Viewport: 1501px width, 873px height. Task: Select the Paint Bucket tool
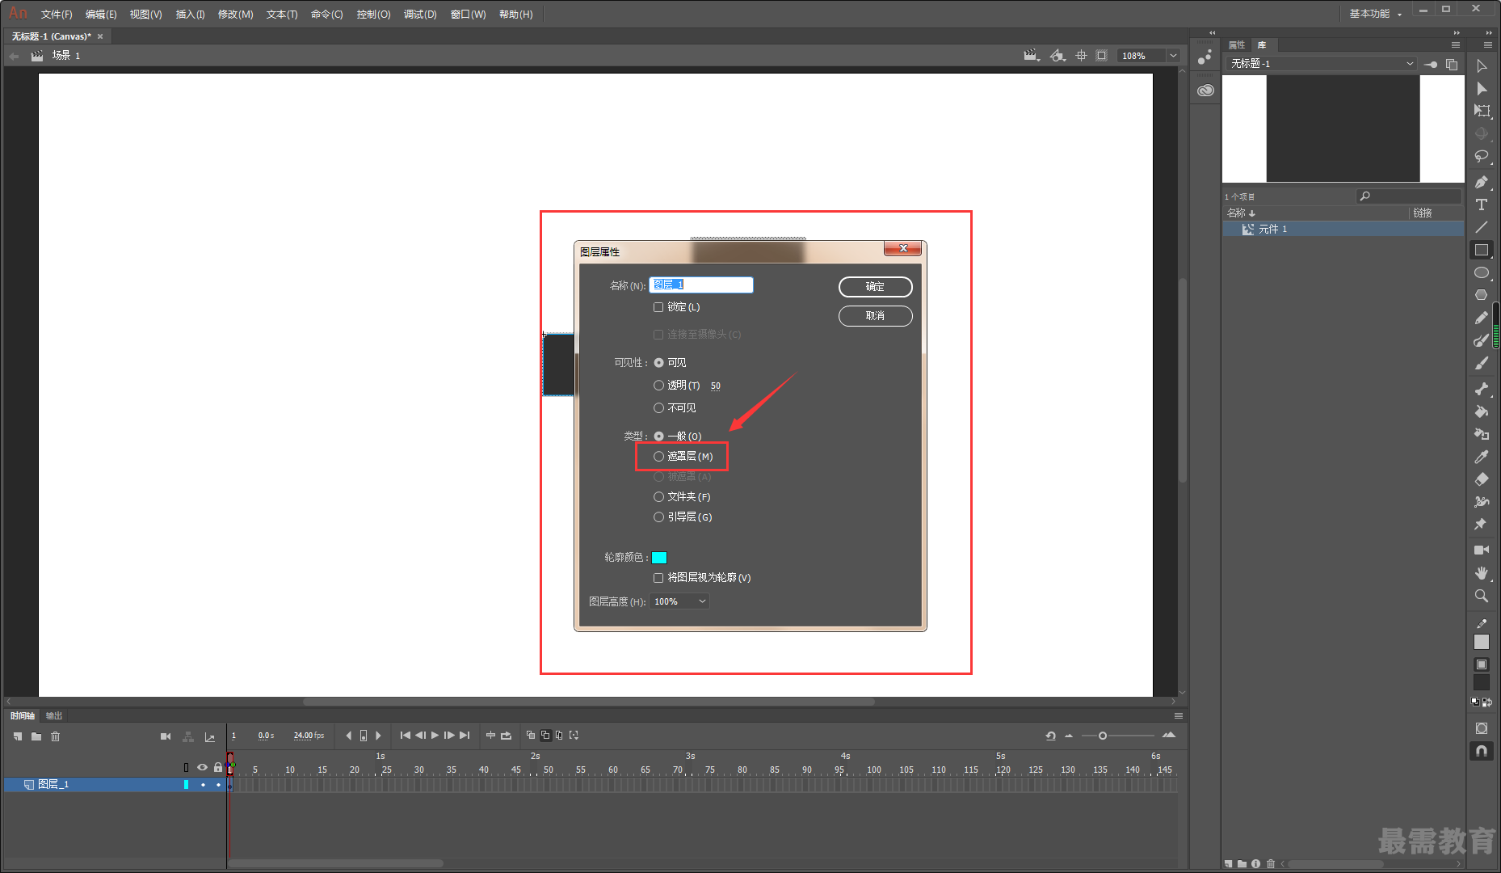[x=1481, y=411]
